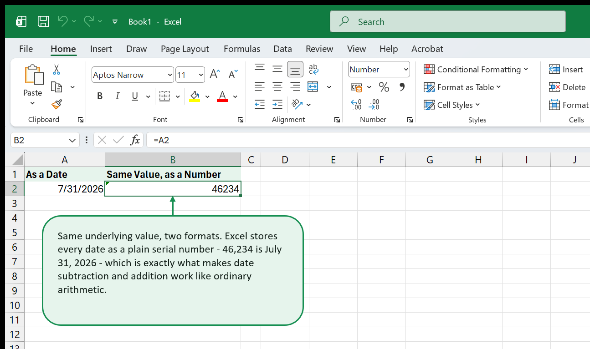Click the Comma Style icon
This screenshot has height=349, width=590.
(x=402, y=86)
